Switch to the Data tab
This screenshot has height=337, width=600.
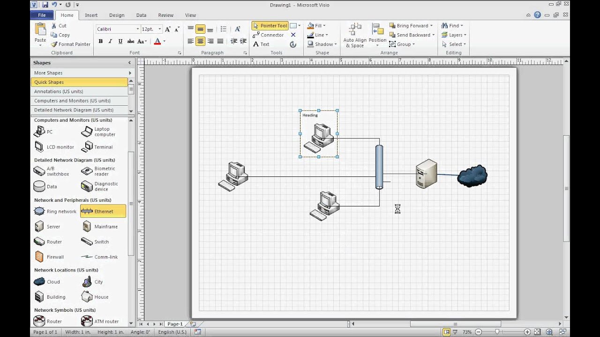[141, 15]
